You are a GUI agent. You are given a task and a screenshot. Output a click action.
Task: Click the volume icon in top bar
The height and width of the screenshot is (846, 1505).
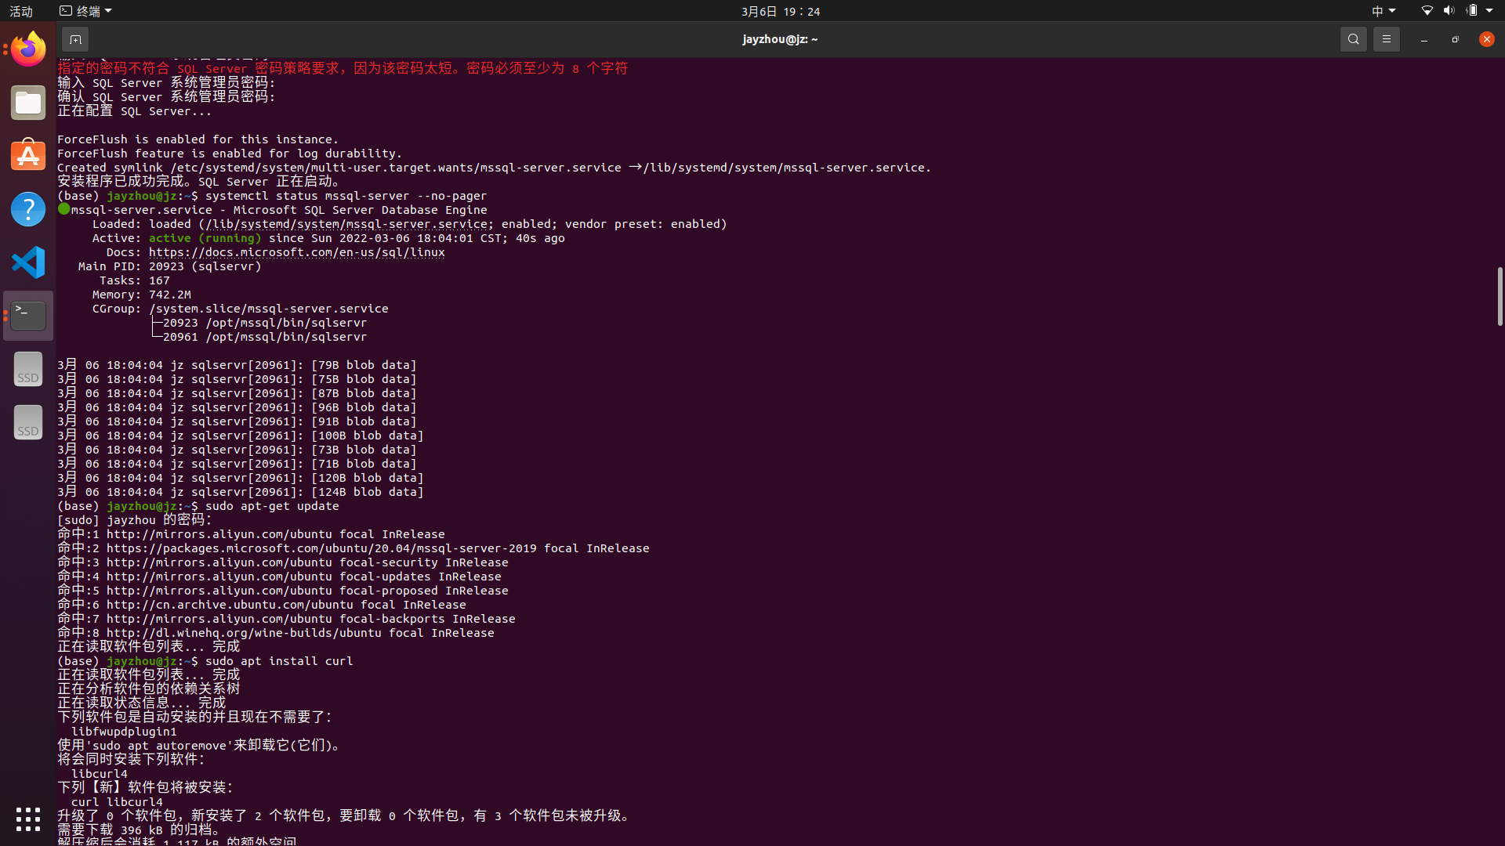pyautogui.click(x=1449, y=10)
